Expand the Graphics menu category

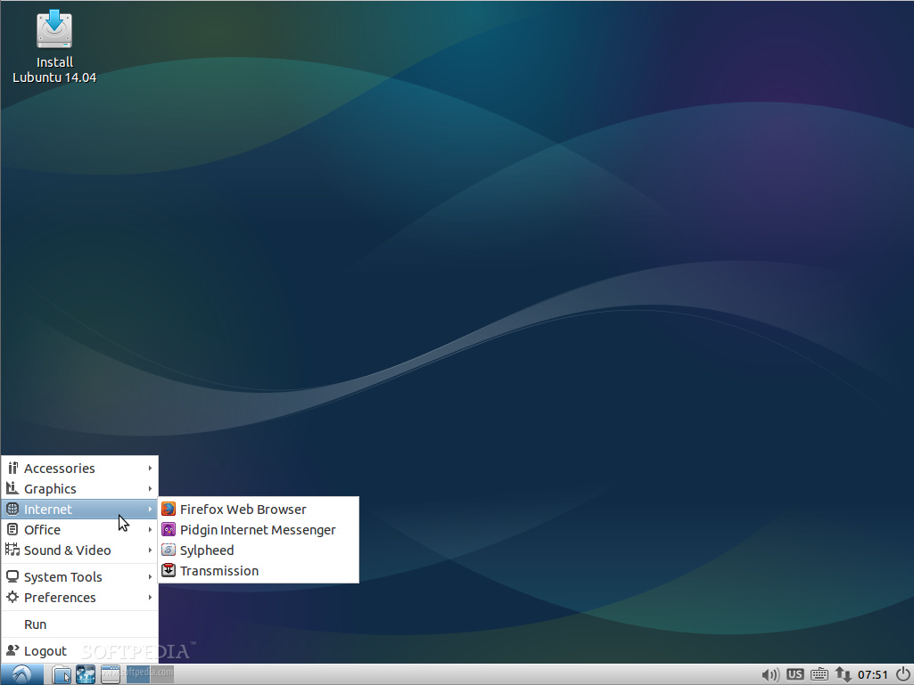pyautogui.click(x=80, y=489)
